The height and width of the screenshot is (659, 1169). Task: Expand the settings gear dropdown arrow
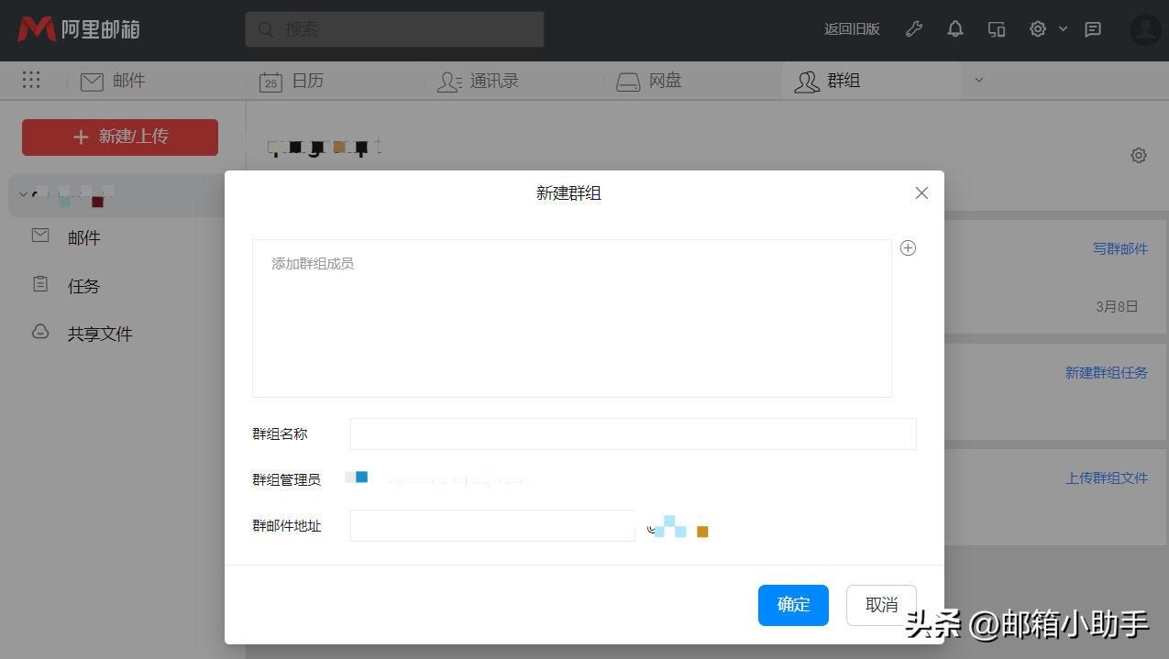pyautogui.click(x=1064, y=29)
